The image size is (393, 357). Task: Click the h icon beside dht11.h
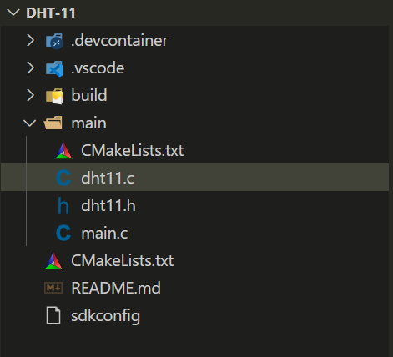63,205
